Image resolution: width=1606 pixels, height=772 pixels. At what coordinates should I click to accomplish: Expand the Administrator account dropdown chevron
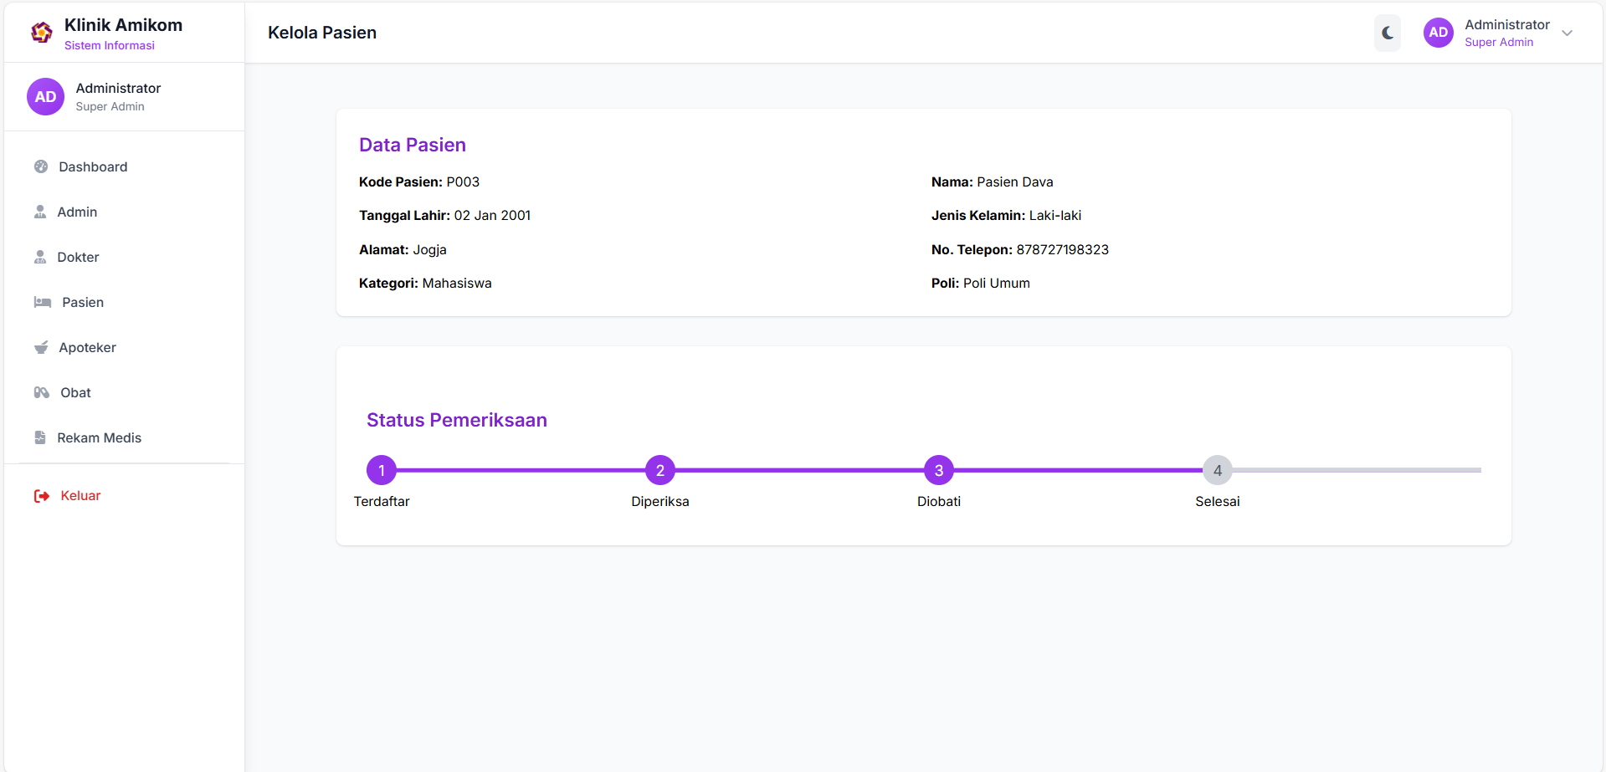click(1568, 33)
